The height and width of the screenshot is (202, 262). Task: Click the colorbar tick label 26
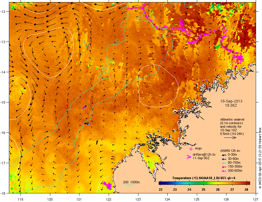point(218,190)
